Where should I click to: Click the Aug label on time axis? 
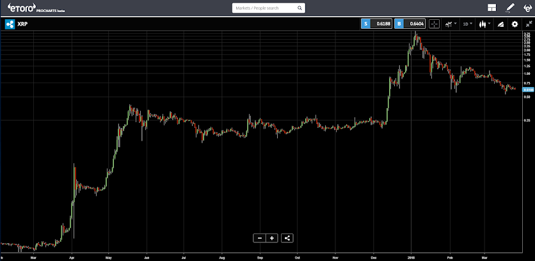[222, 258]
